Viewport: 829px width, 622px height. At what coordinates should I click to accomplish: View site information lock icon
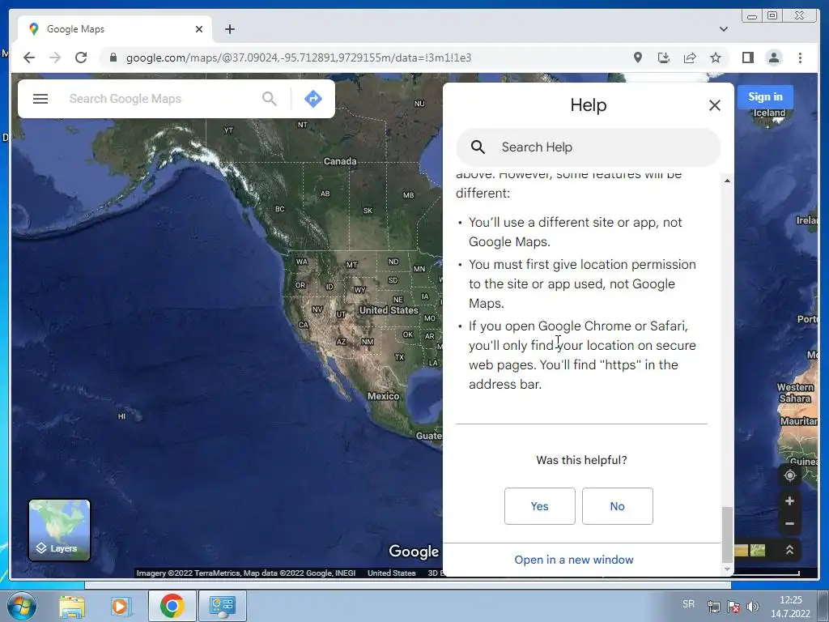(113, 58)
